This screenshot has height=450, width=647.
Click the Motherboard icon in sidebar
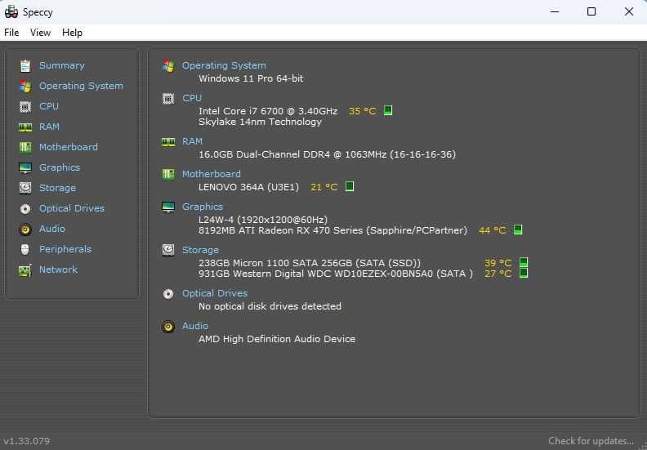click(x=25, y=147)
